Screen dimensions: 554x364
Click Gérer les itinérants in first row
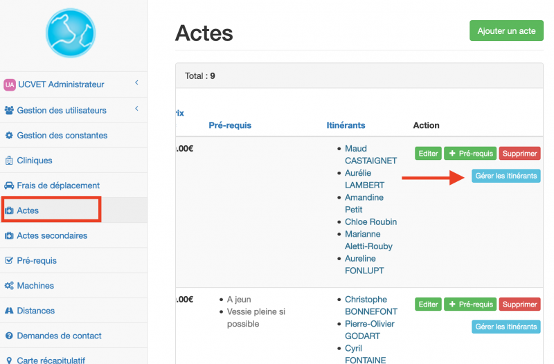point(506,176)
